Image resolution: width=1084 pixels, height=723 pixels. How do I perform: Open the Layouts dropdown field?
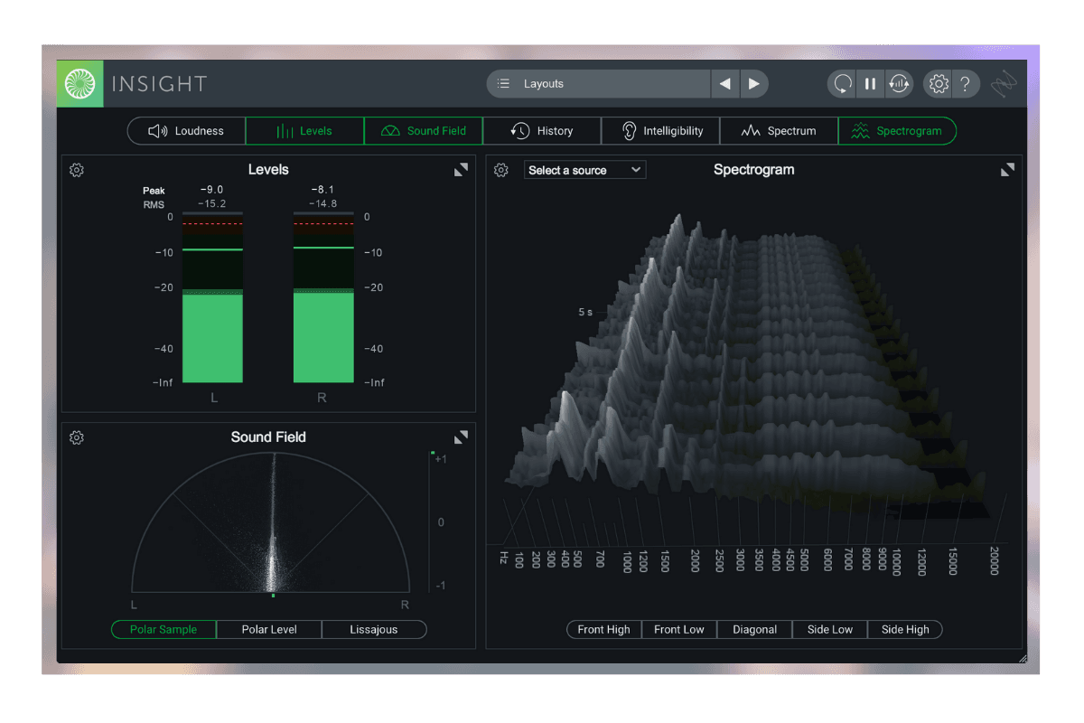click(599, 84)
